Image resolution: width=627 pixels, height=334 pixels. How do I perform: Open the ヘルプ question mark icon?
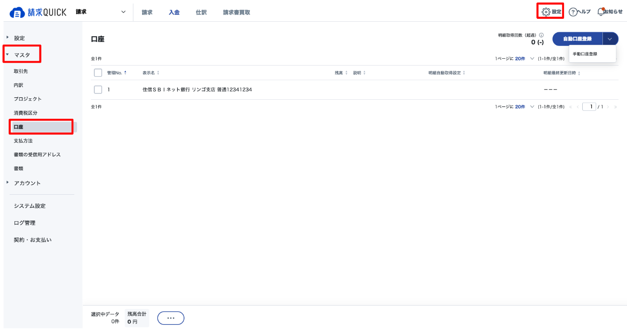(x=573, y=12)
